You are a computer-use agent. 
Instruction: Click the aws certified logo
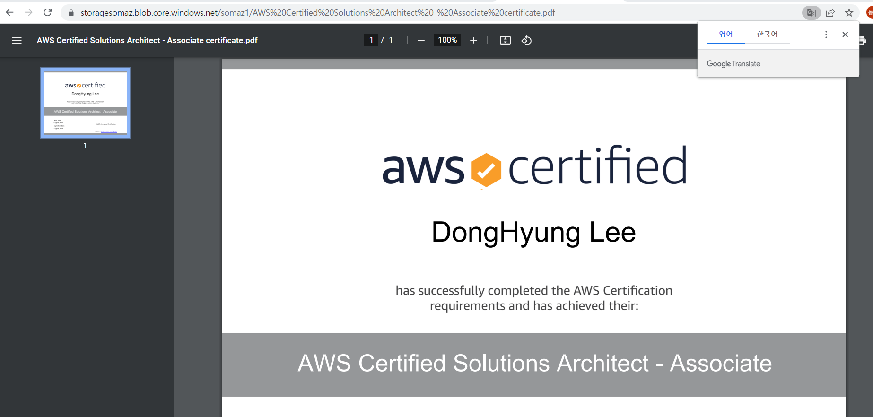click(534, 166)
